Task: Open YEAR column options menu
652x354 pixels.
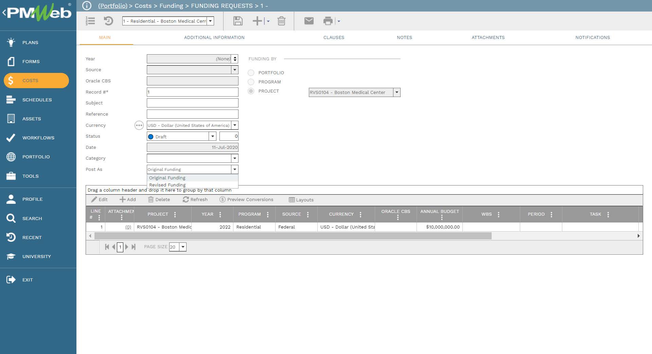Action: 220,214
